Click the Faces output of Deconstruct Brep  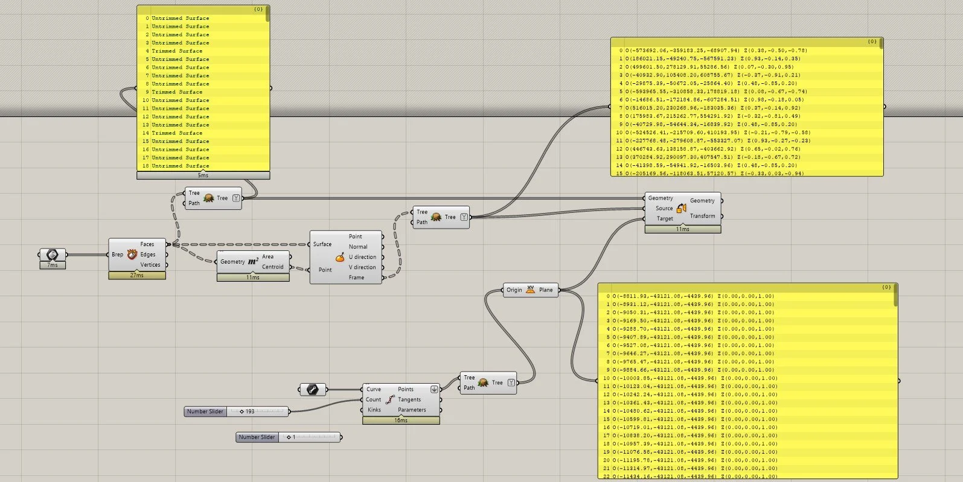147,244
